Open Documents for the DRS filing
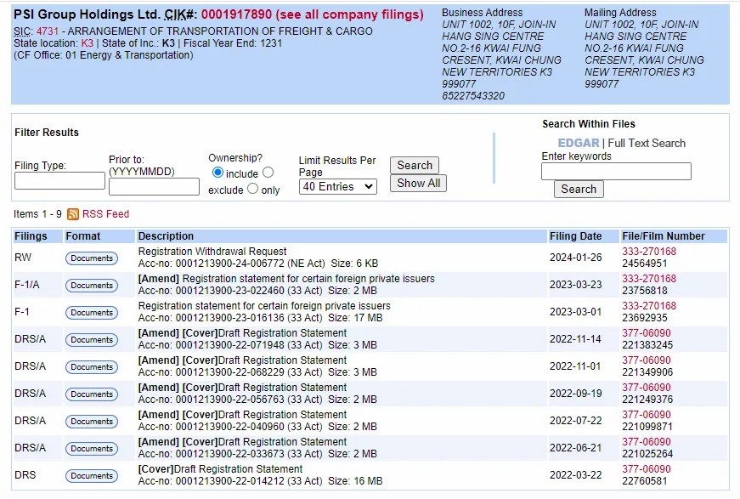740x499 pixels. coord(92,476)
